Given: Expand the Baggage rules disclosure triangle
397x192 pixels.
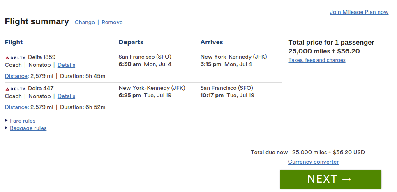Looking at the screenshot, I should point(6,128).
